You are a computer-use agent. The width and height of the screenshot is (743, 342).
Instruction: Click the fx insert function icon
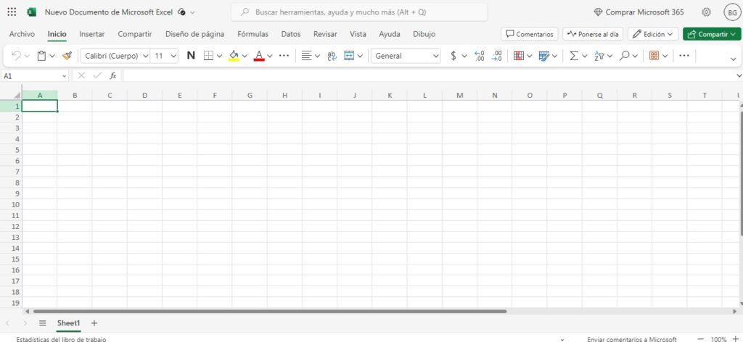click(x=112, y=75)
